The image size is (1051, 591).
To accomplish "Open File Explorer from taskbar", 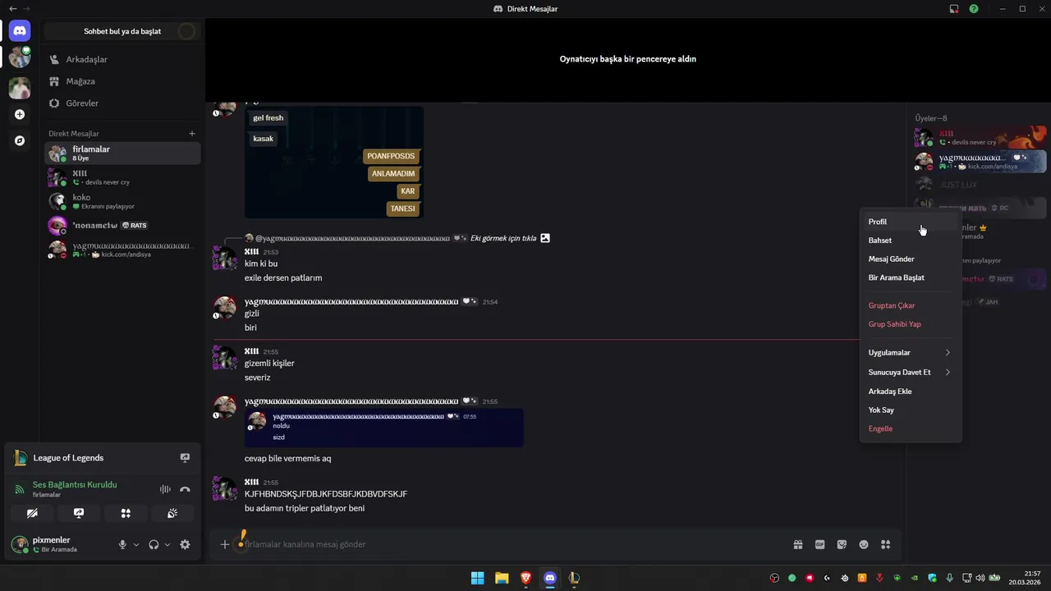I will click(x=502, y=578).
